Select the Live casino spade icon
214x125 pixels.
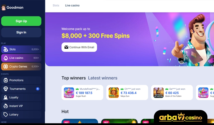tap(6, 58)
